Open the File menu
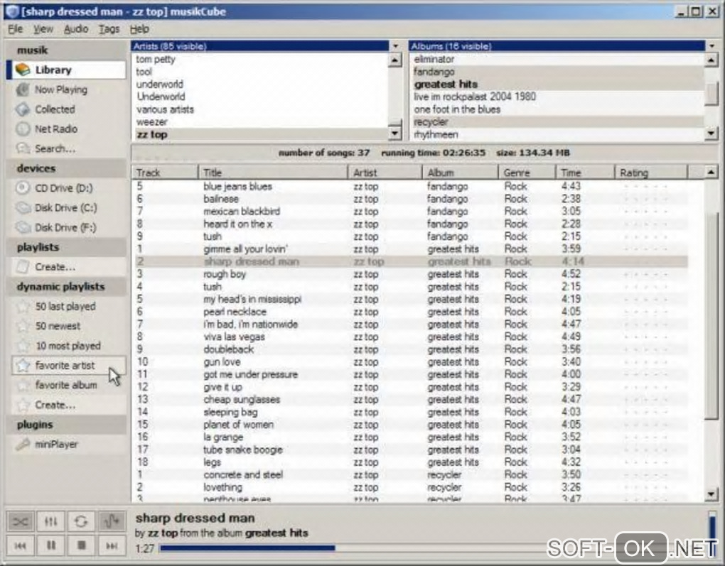Screen dimensions: 725x566 click(x=15, y=29)
